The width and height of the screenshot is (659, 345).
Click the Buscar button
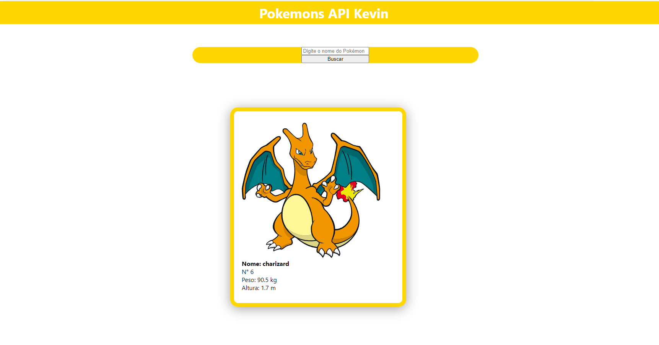pyautogui.click(x=335, y=59)
